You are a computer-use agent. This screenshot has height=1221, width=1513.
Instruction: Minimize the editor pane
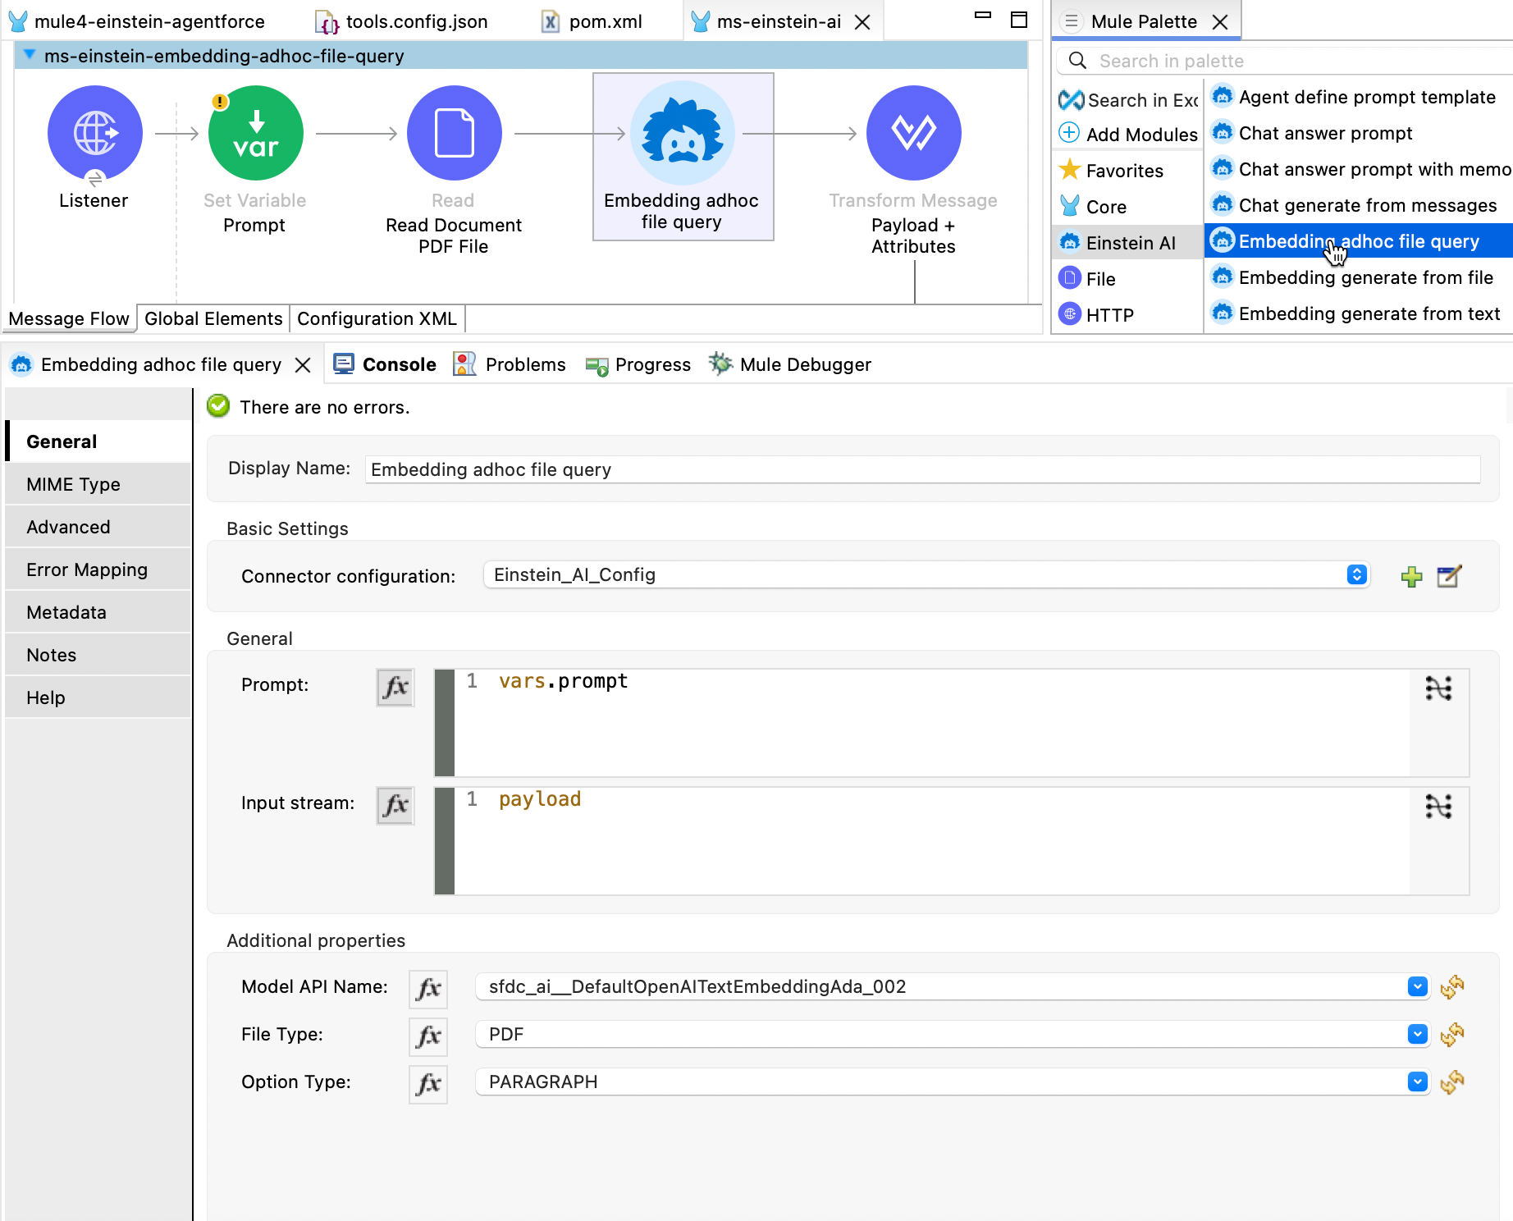pyautogui.click(x=982, y=15)
